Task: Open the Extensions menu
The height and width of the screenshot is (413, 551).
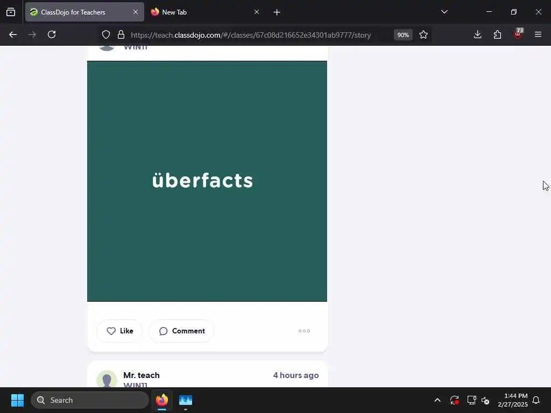Action: (x=497, y=34)
